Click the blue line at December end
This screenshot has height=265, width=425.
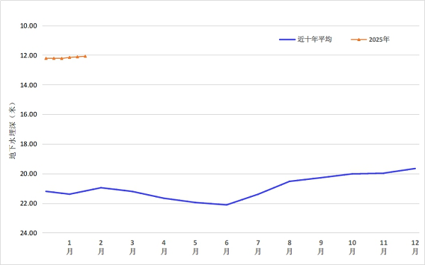(415, 169)
